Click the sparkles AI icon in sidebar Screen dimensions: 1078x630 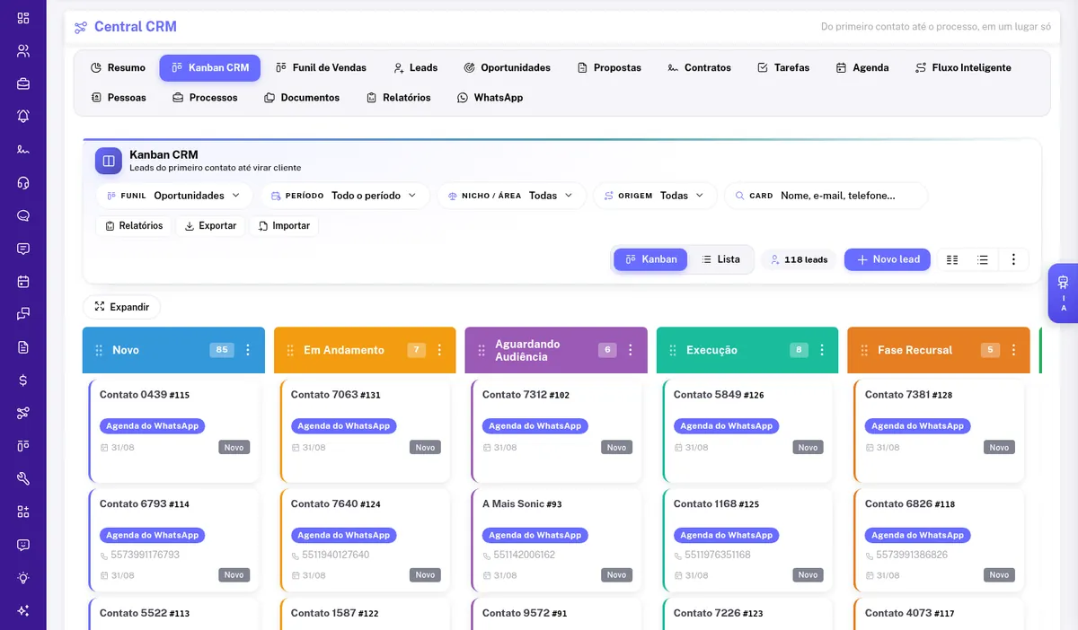[23, 611]
